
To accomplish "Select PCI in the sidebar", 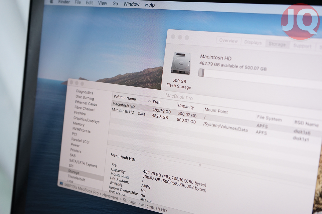I will point(74,134).
